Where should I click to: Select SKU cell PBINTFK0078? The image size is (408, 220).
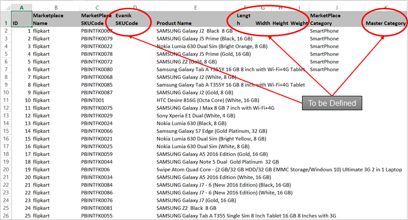point(97,54)
